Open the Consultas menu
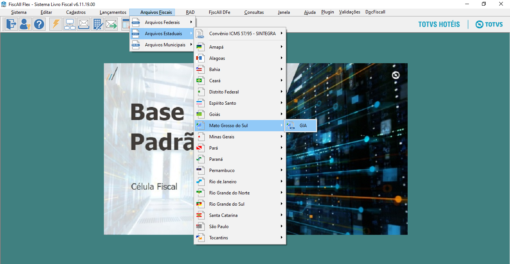This screenshot has width=510, height=264. pyautogui.click(x=254, y=12)
